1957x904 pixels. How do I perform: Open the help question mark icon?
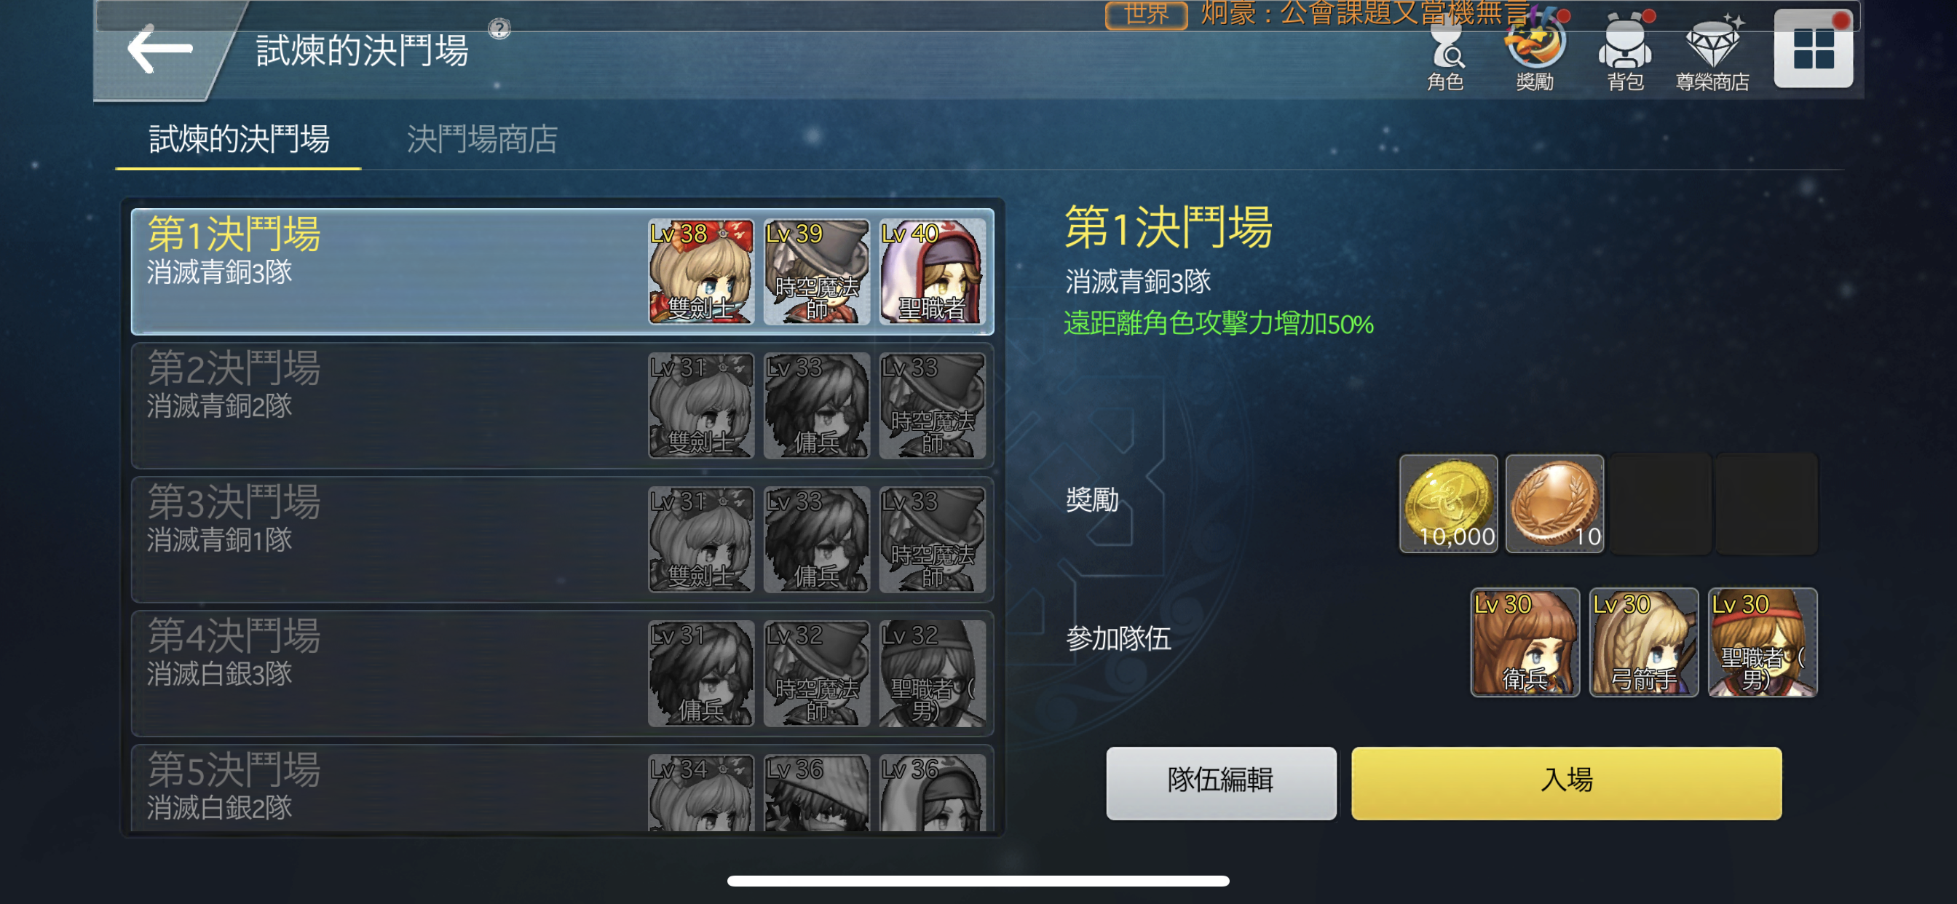pyautogui.click(x=499, y=29)
